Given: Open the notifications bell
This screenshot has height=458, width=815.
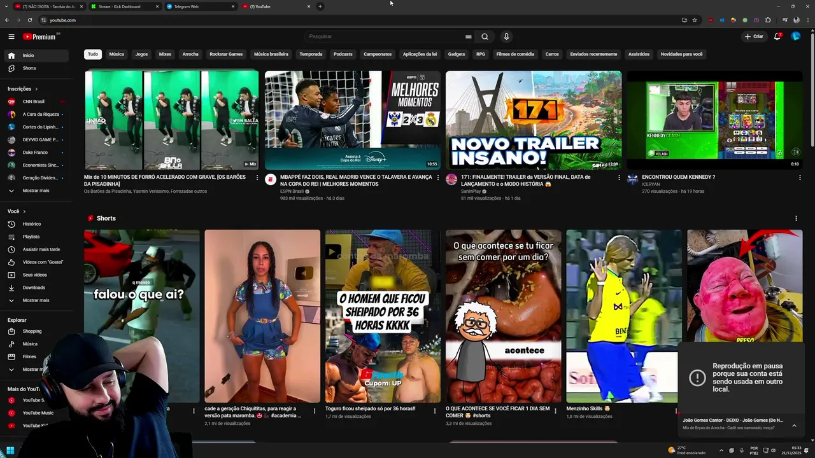Looking at the screenshot, I should pyautogui.click(x=777, y=36).
